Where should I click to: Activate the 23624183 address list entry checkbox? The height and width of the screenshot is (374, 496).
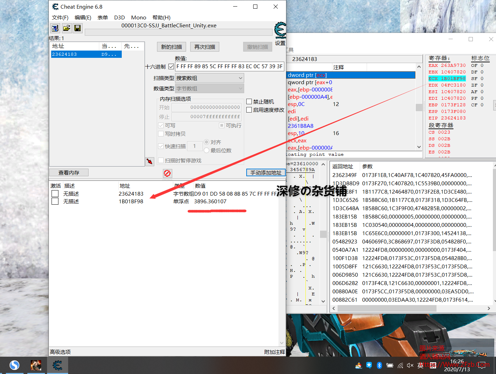click(55, 194)
